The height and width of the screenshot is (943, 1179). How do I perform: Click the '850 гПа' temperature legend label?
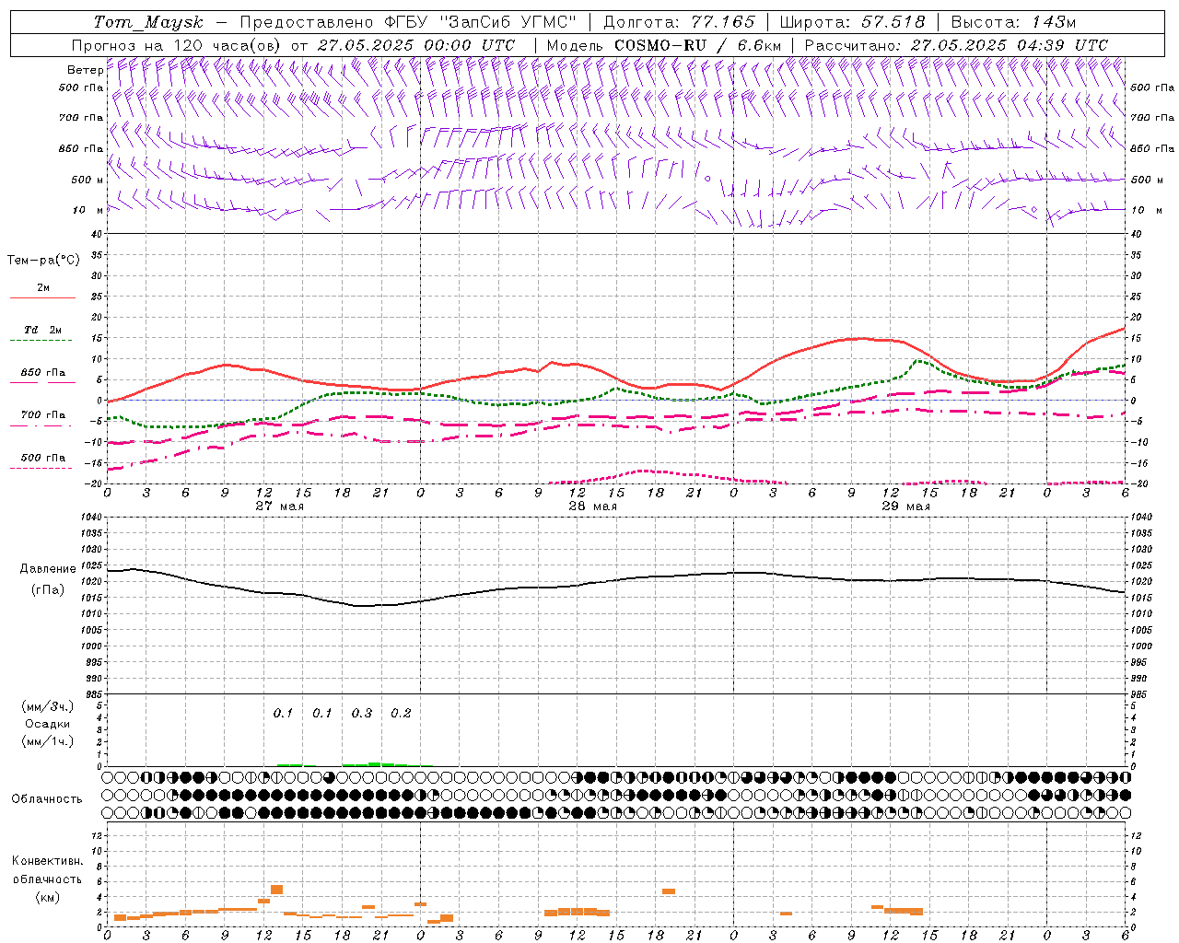click(x=42, y=373)
